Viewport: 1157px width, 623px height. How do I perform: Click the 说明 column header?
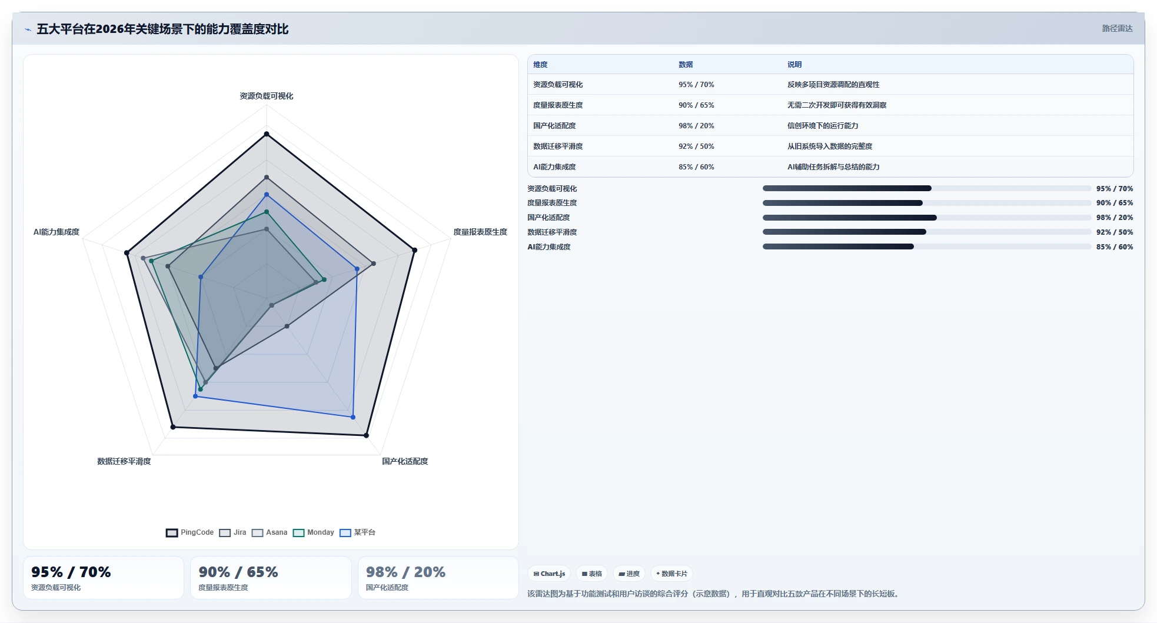pyautogui.click(x=794, y=65)
